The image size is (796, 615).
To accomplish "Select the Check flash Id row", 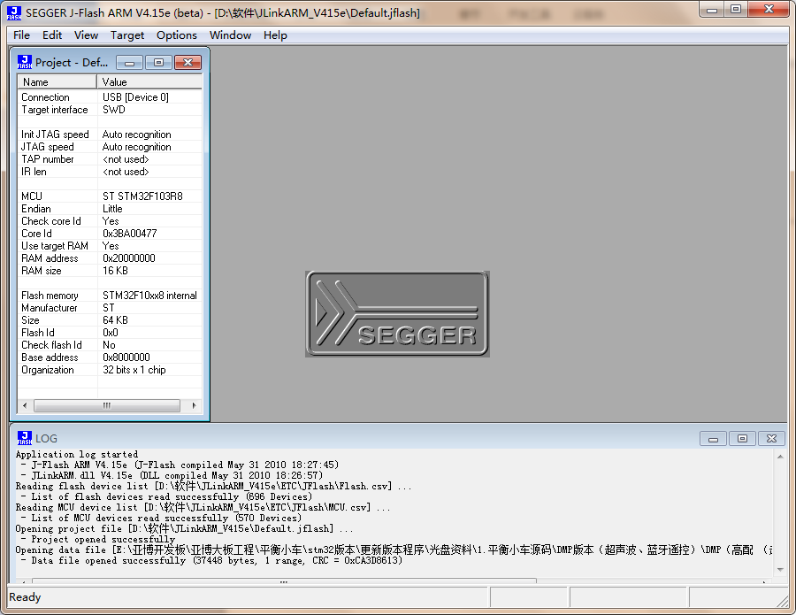I will coord(110,345).
